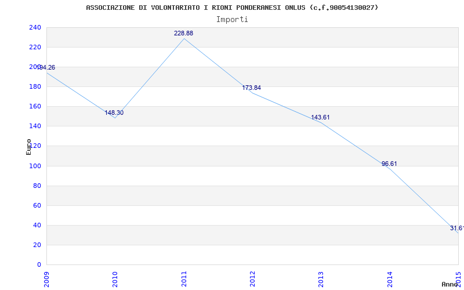The height and width of the screenshot is (290, 464).
Task: Click the 2015 x-axis year label
Action: point(458,279)
